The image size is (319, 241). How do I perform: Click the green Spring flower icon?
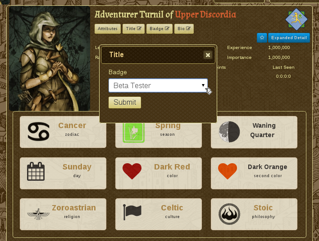click(x=134, y=133)
